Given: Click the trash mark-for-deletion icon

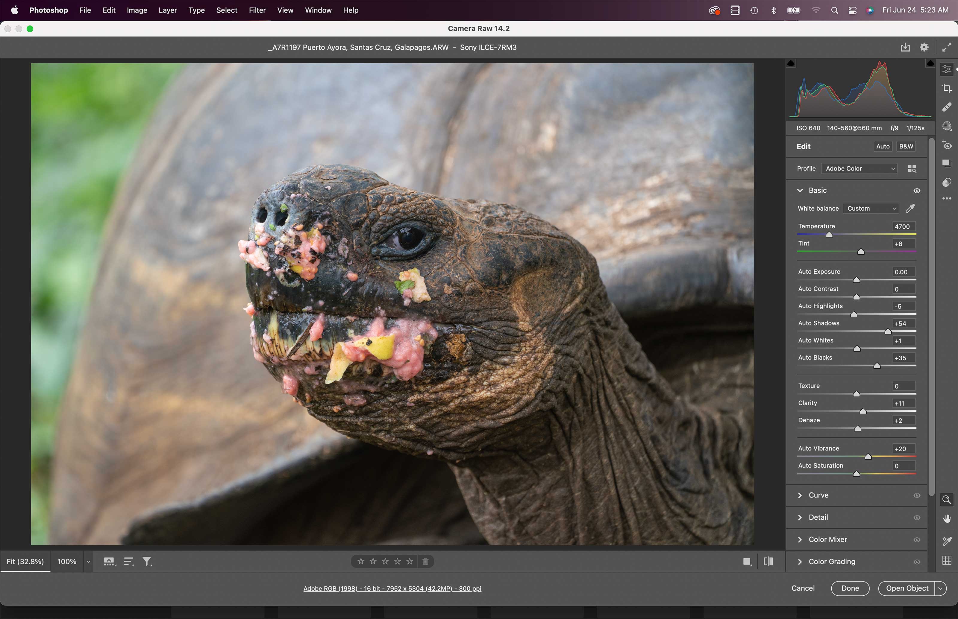Looking at the screenshot, I should 425,561.
